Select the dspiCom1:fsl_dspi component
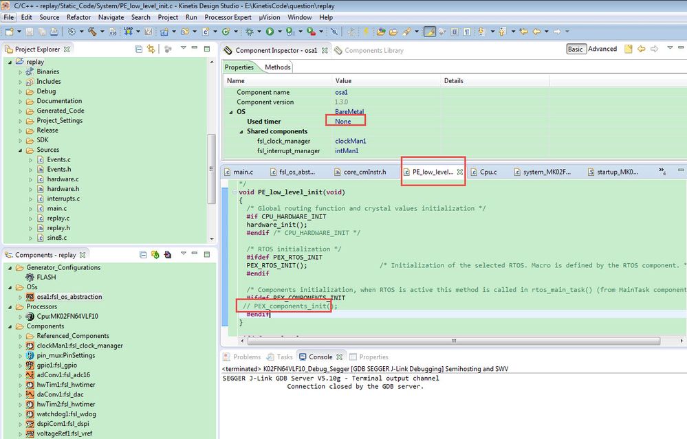The height and width of the screenshot is (439, 687). pyautogui.click(x=57, y=424)
